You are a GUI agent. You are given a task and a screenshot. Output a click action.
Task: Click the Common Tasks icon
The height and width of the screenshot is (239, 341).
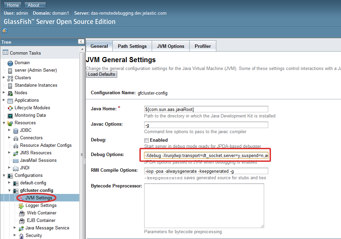[5, 52]
